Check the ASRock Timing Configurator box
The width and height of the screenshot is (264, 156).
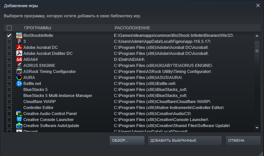(9, 71)
